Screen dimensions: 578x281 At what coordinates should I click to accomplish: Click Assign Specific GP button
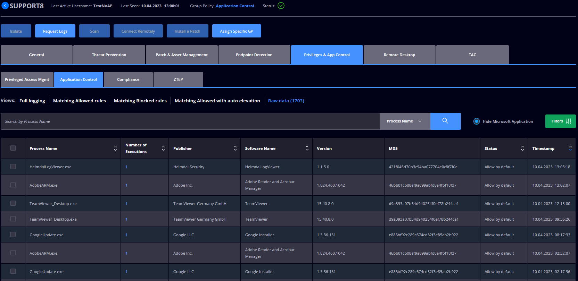(x=237, y=31)
